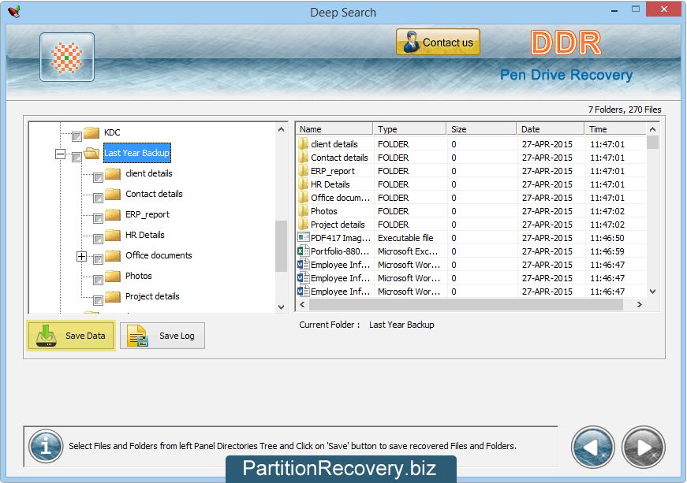Click HR Details folder icon in file list
The height and width of the screenshot is (483, 687).
click(x=303, y=184)
